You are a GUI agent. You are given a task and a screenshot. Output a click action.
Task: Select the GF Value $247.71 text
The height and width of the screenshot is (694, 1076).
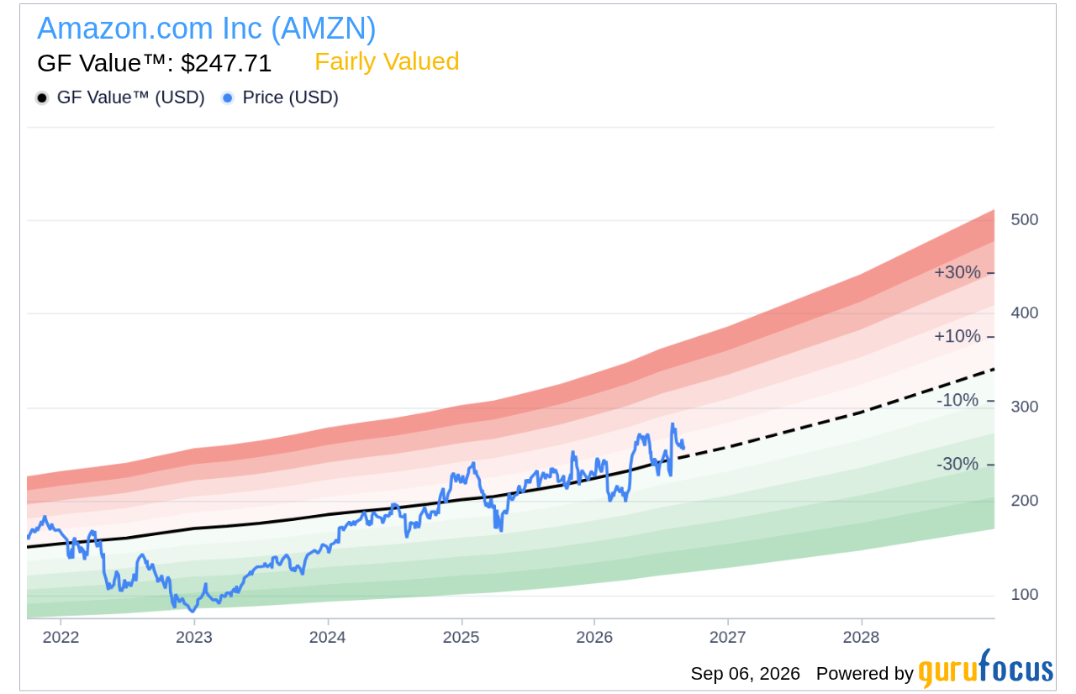click(155, 63)
